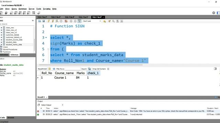
Task: Fold the subquery at line 5 marker
Action: pyautogui.click(x=48, y=49)
